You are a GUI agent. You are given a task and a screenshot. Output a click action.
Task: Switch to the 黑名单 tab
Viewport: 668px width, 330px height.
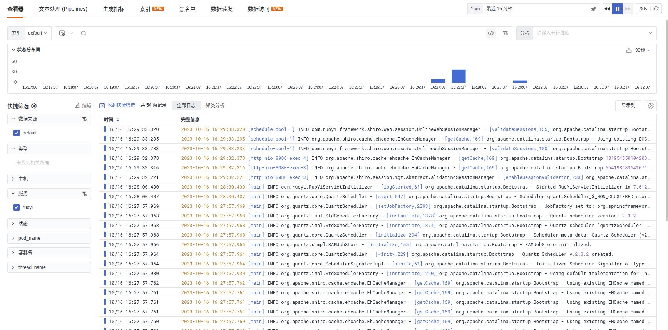[188, 9]
